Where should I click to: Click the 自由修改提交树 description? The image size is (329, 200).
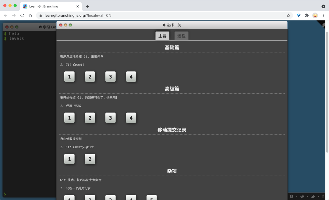[71, 139]
